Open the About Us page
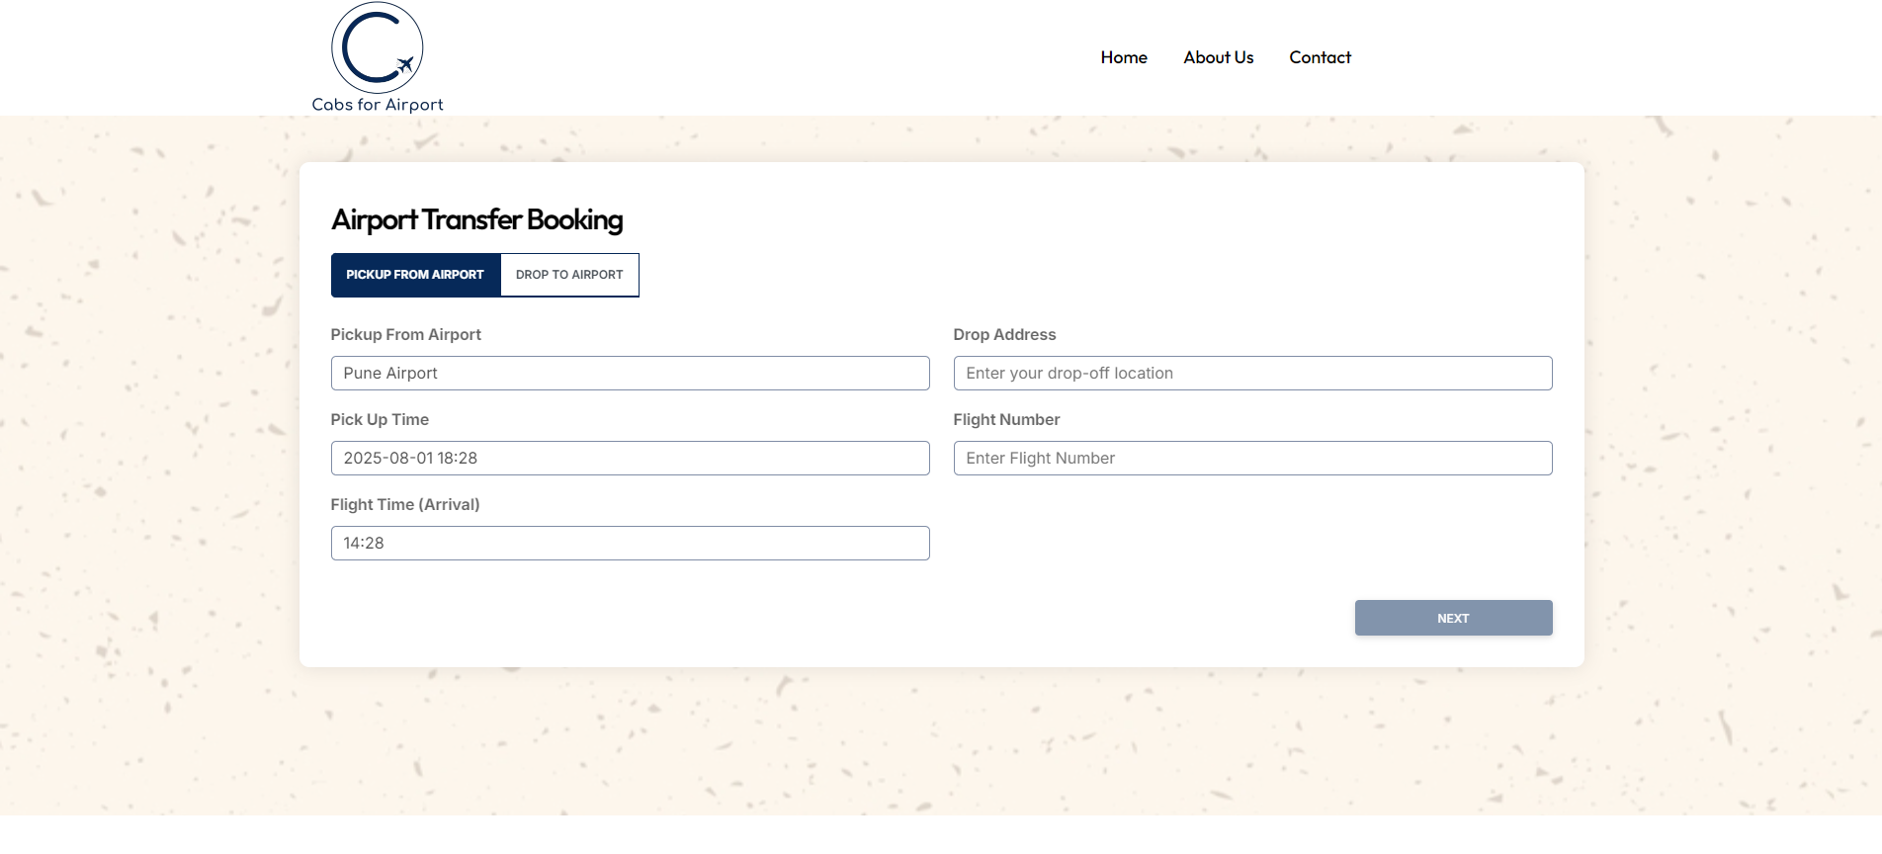The image size is (1882, 854). coord(1218,57)
